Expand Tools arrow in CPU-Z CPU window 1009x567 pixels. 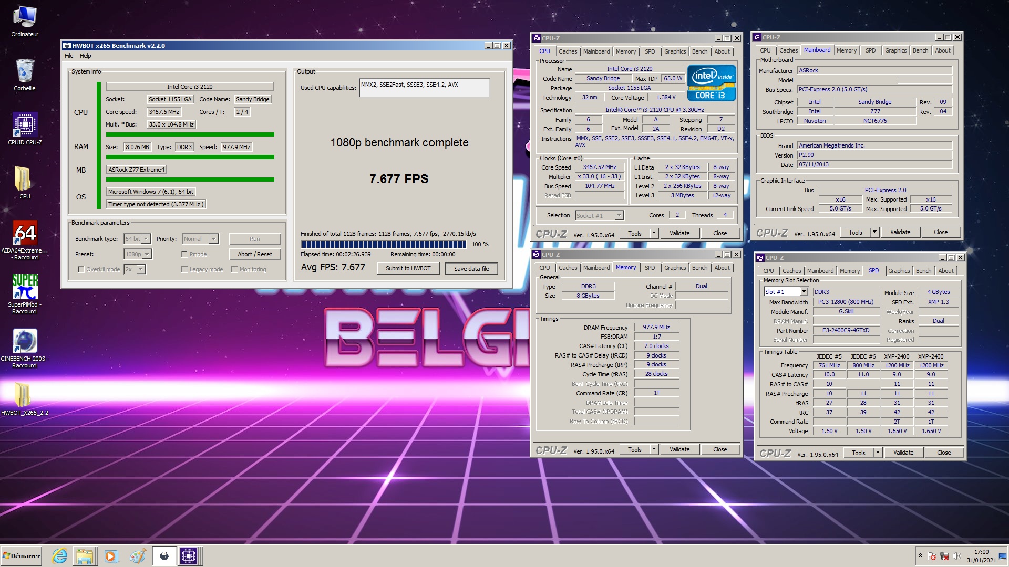pos(654,233)
